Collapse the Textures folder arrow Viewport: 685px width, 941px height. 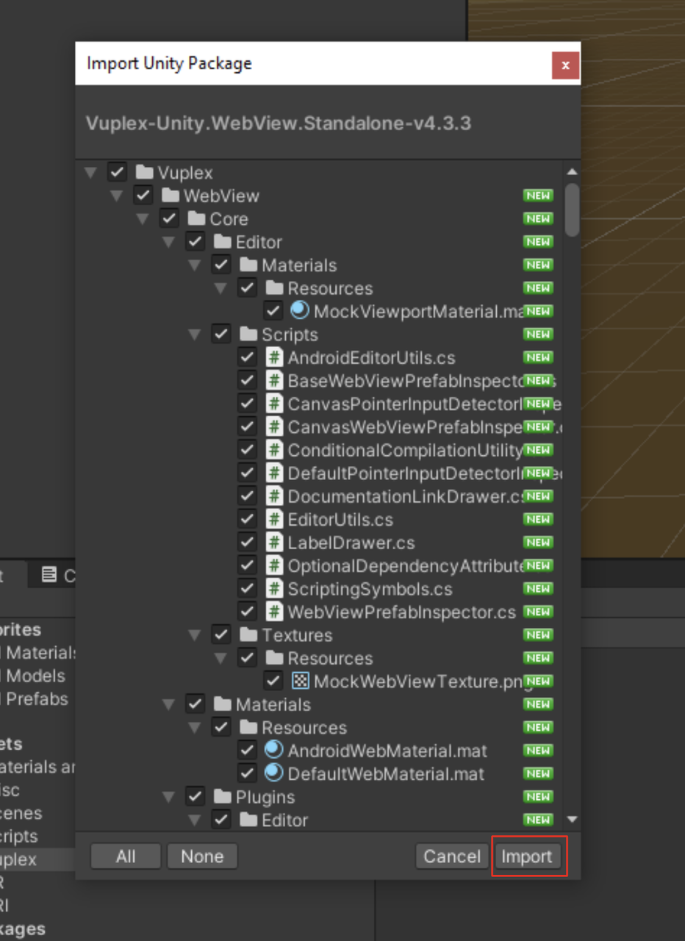pyautogui.click(x=195, y=635)
